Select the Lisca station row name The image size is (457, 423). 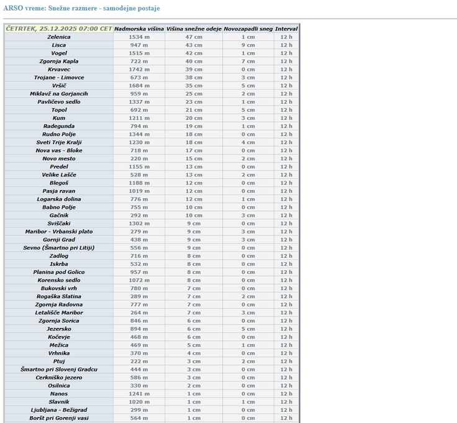[x=59, y=45]
